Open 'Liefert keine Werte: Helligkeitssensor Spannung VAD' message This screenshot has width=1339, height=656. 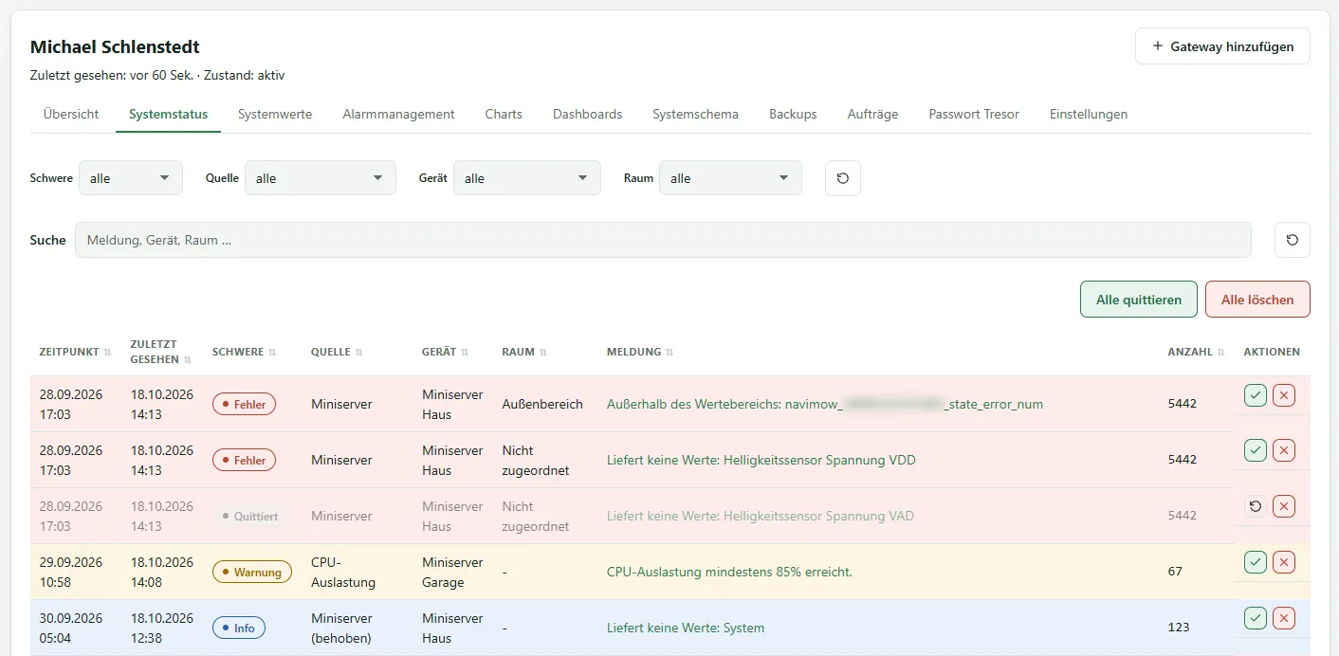tap(761, 516)
